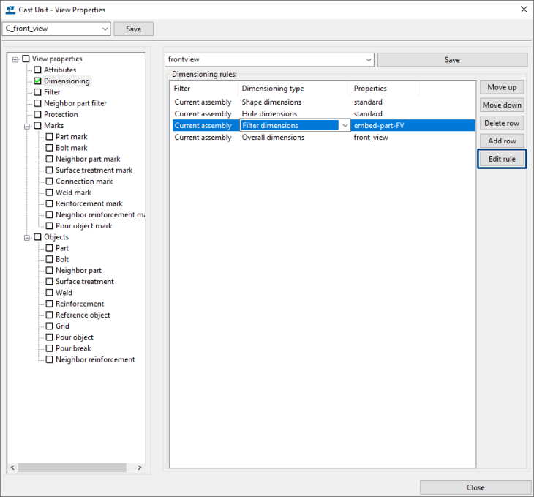The height and width of the screenshot is (497, 534).
Task: Select the Filter tree item
Action: pos(52,92)
